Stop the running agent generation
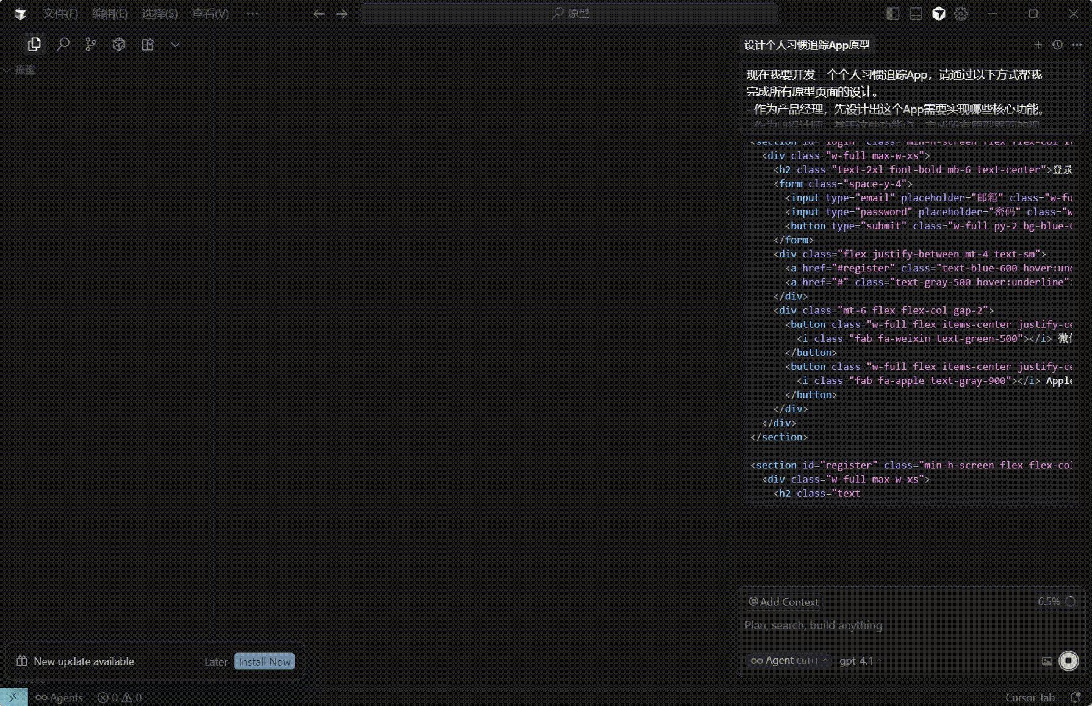The width and height of the screenshot is (1092, 706). pyautogui.click(x=1068, y=661)
